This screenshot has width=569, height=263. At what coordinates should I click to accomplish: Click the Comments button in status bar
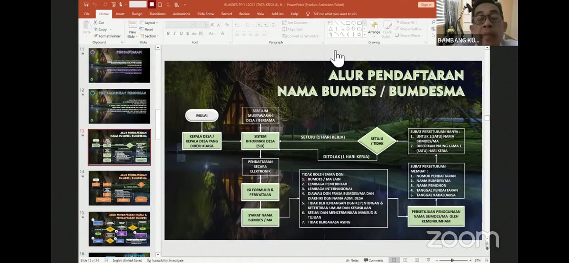pyautogui.click(x=373, y=260)
